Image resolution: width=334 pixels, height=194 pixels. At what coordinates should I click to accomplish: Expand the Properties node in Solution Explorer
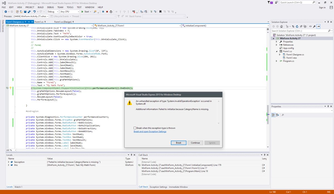click(277, 42)
